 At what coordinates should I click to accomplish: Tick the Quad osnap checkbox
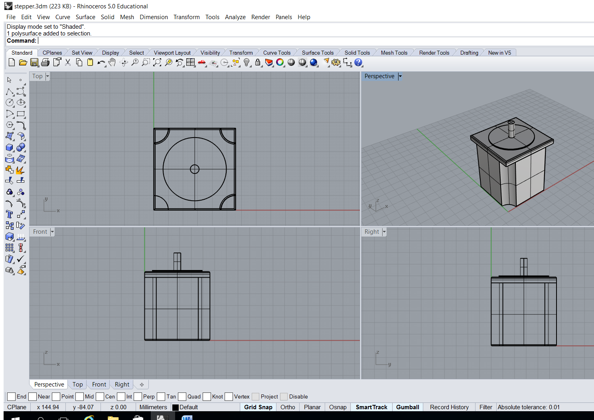click(182, 396)
